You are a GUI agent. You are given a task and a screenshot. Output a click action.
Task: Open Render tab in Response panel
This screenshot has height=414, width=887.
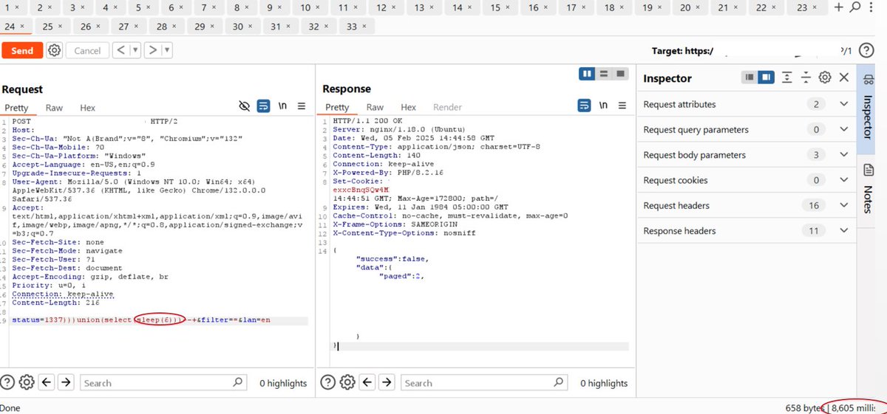coord(447,107)
